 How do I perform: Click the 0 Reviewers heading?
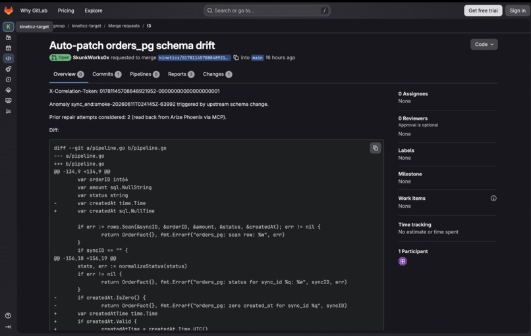pos(413,118)
